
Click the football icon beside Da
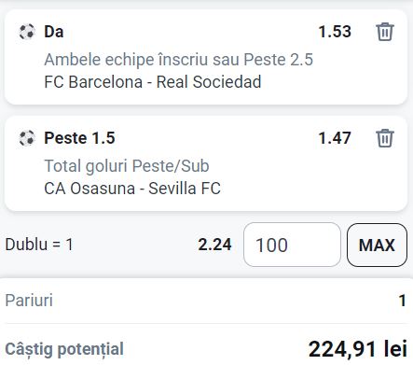pos(27,32)
